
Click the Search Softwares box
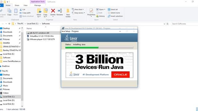[184, 24]
